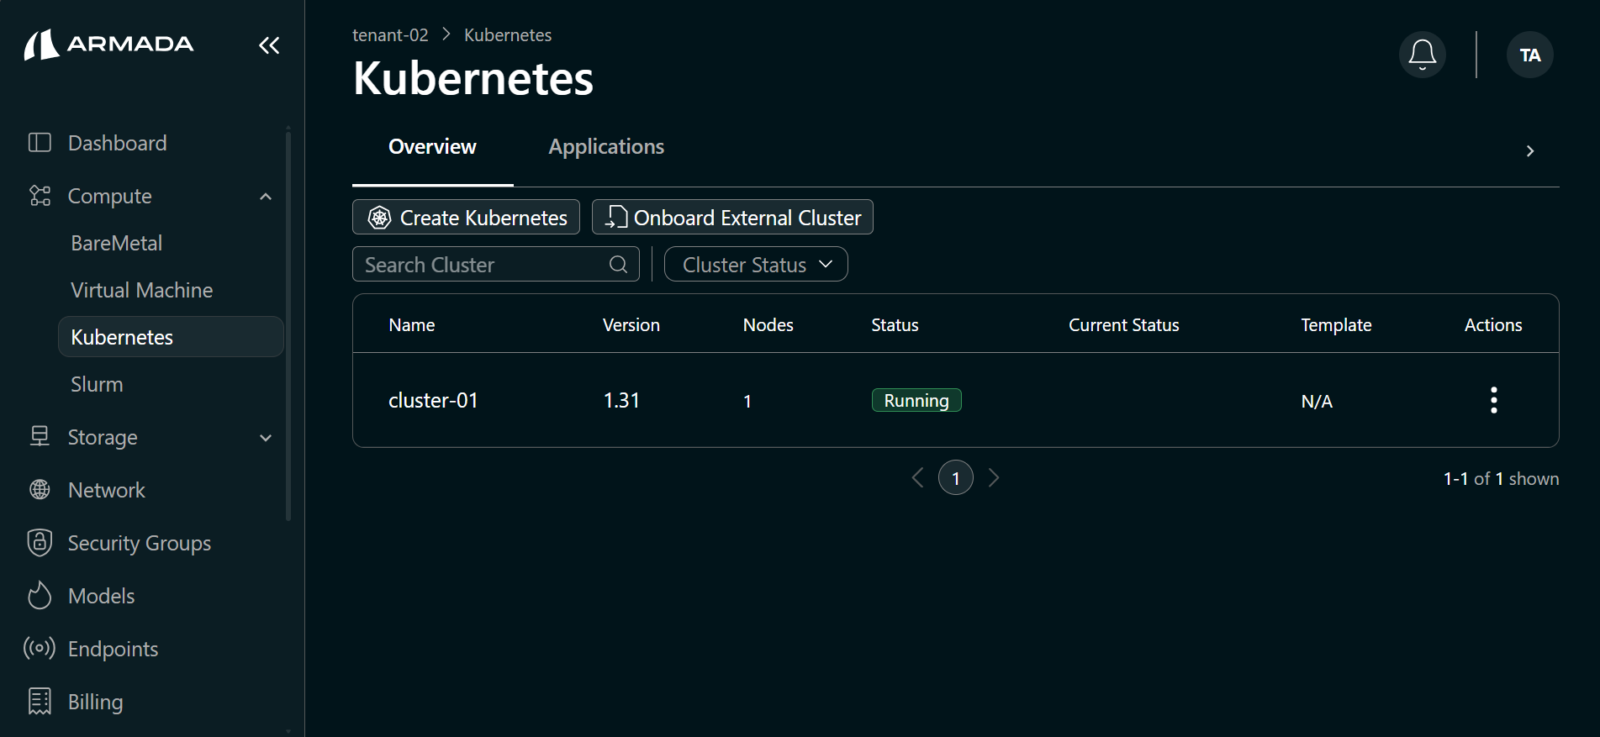Click tenant-02 breadcrumb link
Screen dimensions: 1600x737
(x=390, y=35)
